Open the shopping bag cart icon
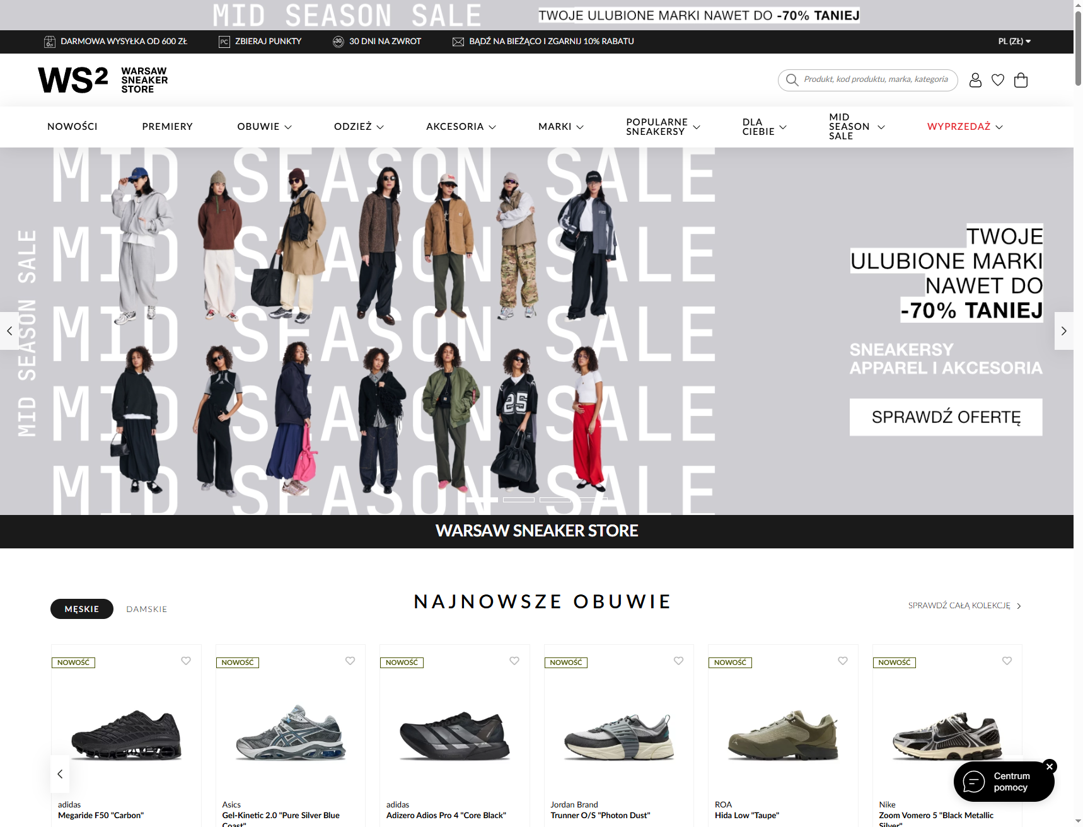This screenshot has height=827, width=1083. pyautogui.click(x=1021, y=80)
